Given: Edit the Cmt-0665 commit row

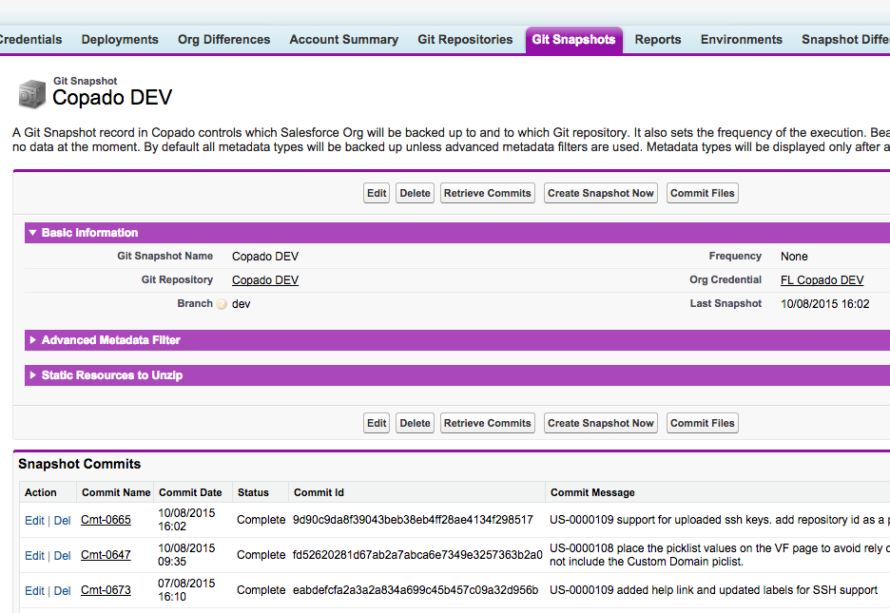Looking at the screenshot, I should coord(34,521).
